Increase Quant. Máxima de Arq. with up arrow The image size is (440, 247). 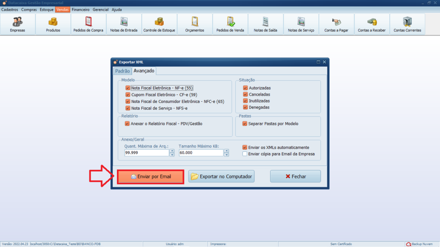(x=172, y=151)
